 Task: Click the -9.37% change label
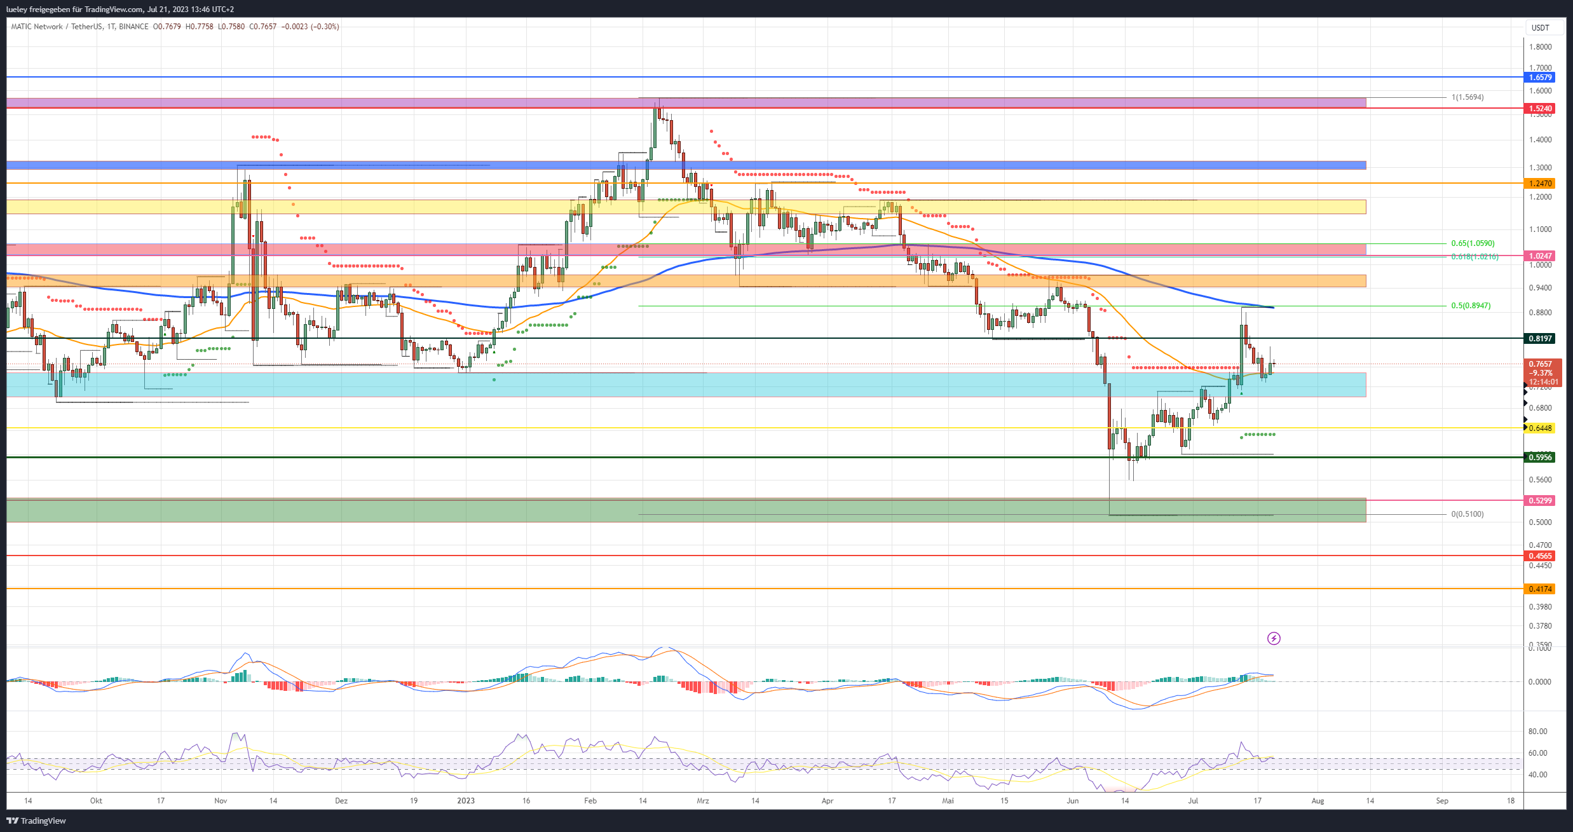point(1542,373)
